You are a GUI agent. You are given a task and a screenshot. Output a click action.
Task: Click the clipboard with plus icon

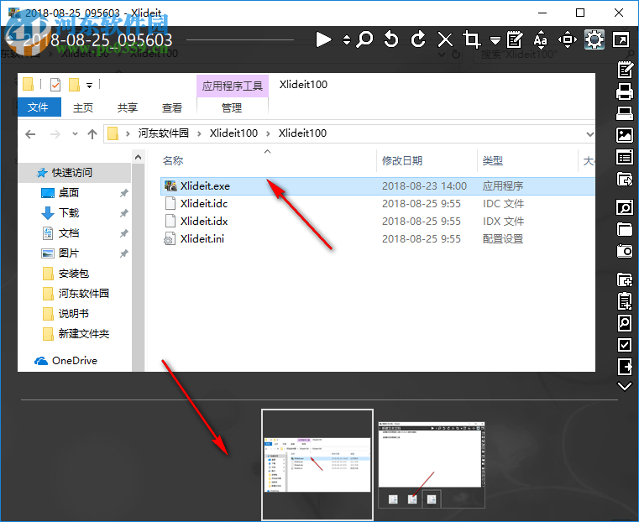625,301
